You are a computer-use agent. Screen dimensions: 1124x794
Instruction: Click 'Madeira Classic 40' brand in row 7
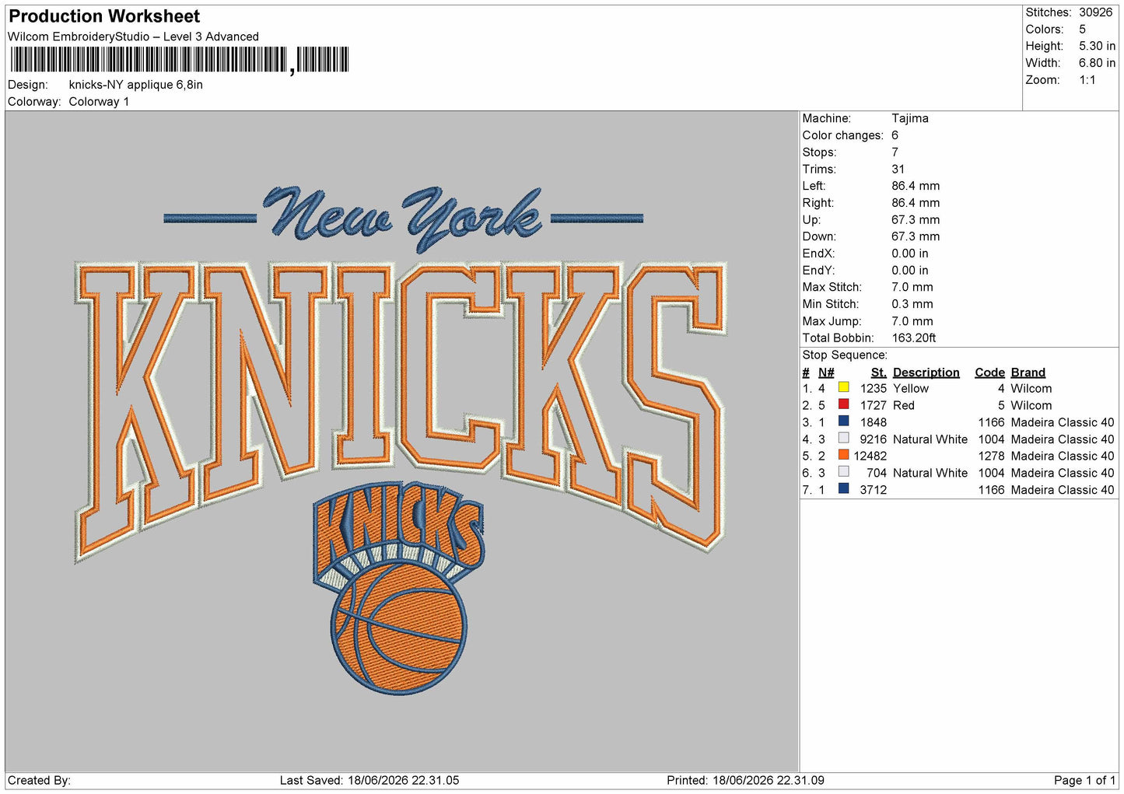[x=1062, y=490]
